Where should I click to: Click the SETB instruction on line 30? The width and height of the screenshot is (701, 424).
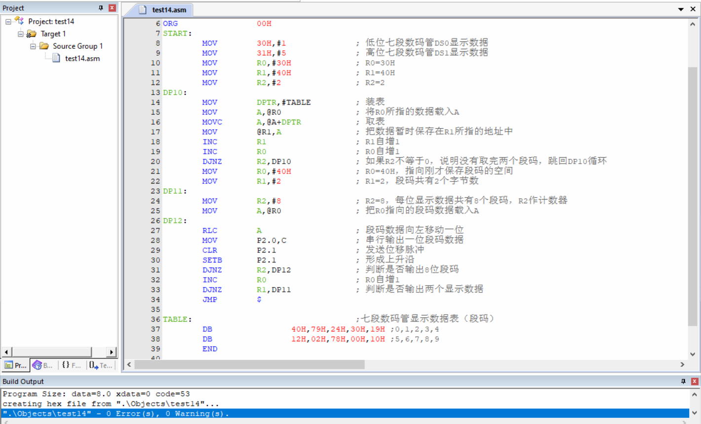212,260
